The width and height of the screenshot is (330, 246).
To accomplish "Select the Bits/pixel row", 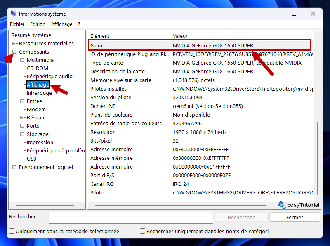I will [200, 141].
